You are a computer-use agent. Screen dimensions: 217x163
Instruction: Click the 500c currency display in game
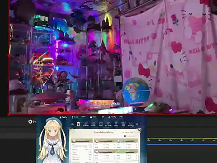[x=63, y=117]
